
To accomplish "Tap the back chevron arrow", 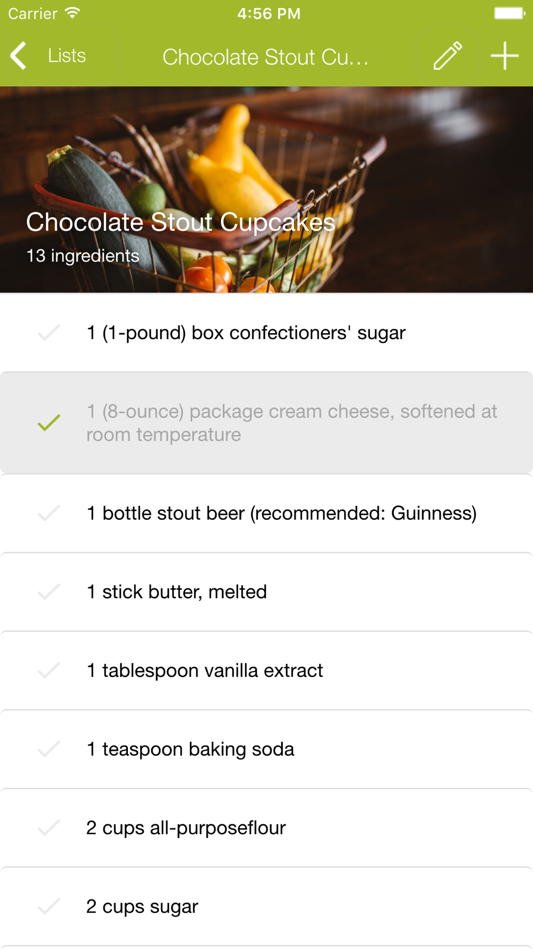I will coord(19,56).
